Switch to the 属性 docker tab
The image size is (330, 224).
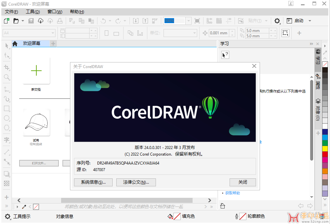click(318, 82)
